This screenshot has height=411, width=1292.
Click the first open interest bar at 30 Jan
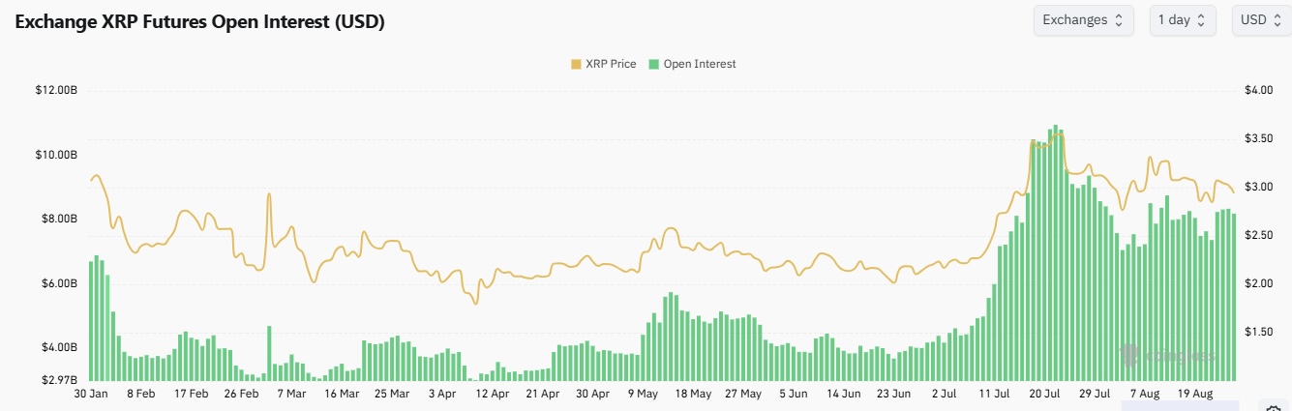click(91, 319)
